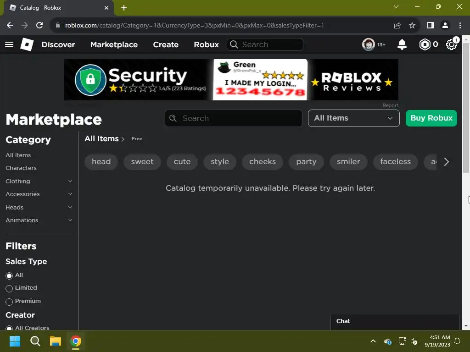470x352 pixels.
Task: Click the Buy Robux button
Action: 431,118
